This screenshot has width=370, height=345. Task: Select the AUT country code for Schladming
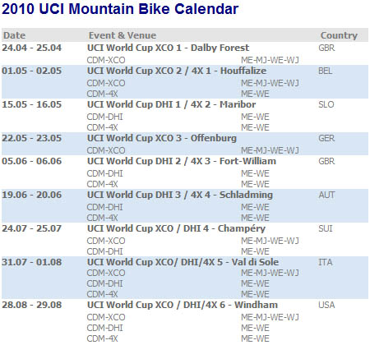pyautogui.click(x=326, y=195)
